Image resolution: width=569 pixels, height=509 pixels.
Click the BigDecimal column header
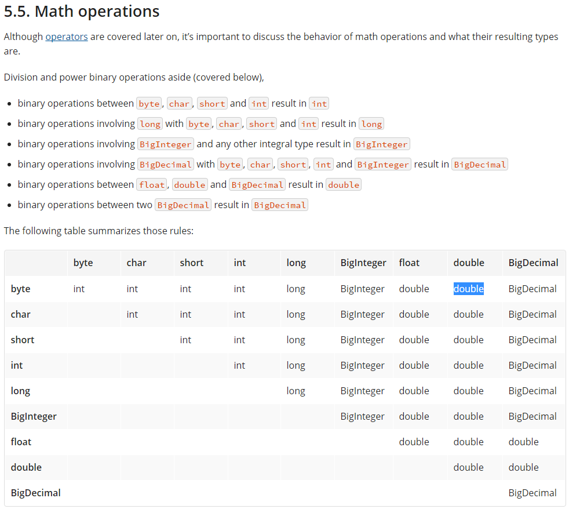point(532,263)
